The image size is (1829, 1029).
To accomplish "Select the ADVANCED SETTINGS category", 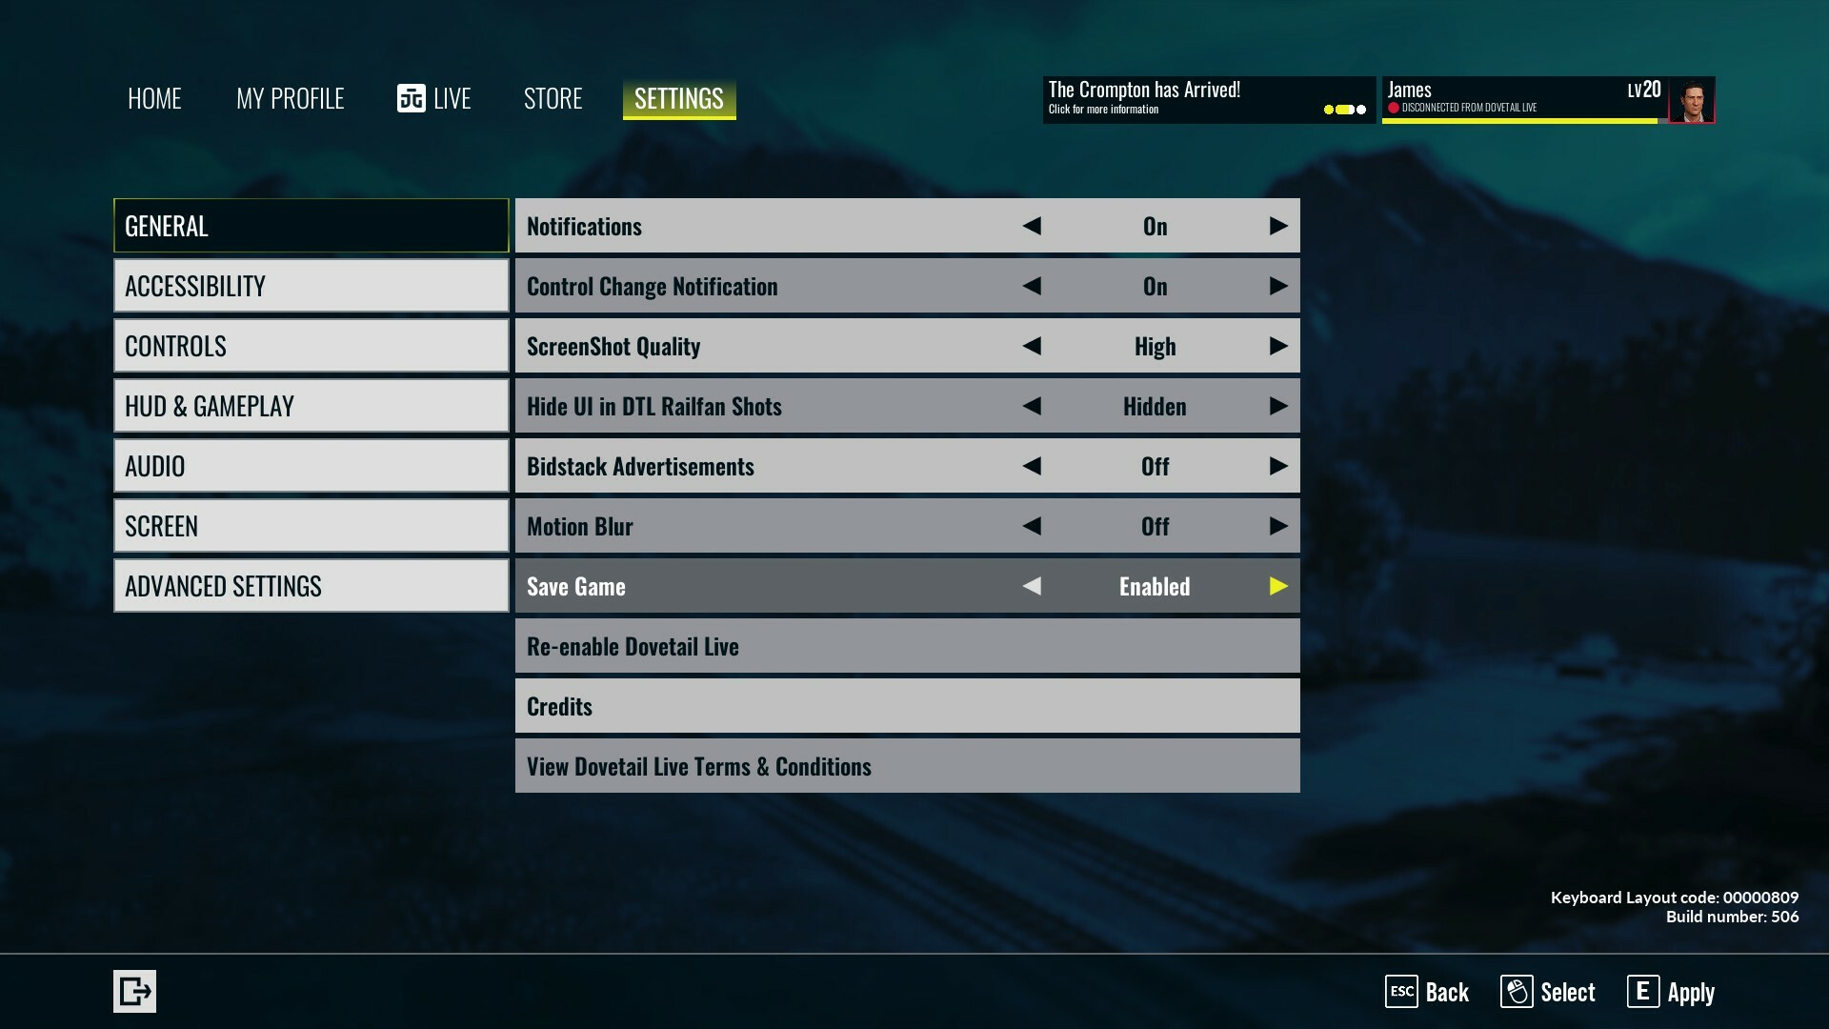I will coord(312,586).
